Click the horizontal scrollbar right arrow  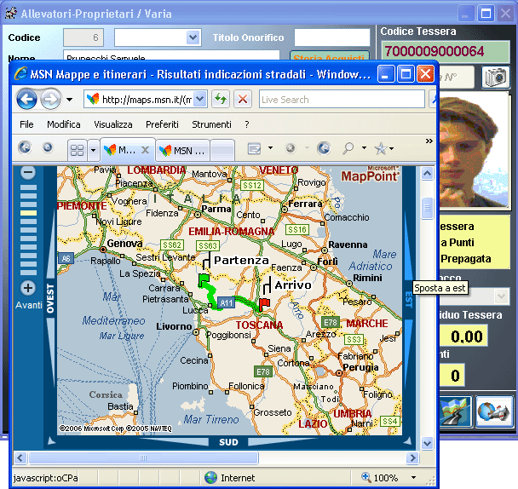click(412, 458)
